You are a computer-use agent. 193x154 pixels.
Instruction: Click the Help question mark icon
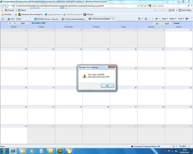tap(187, 19)
